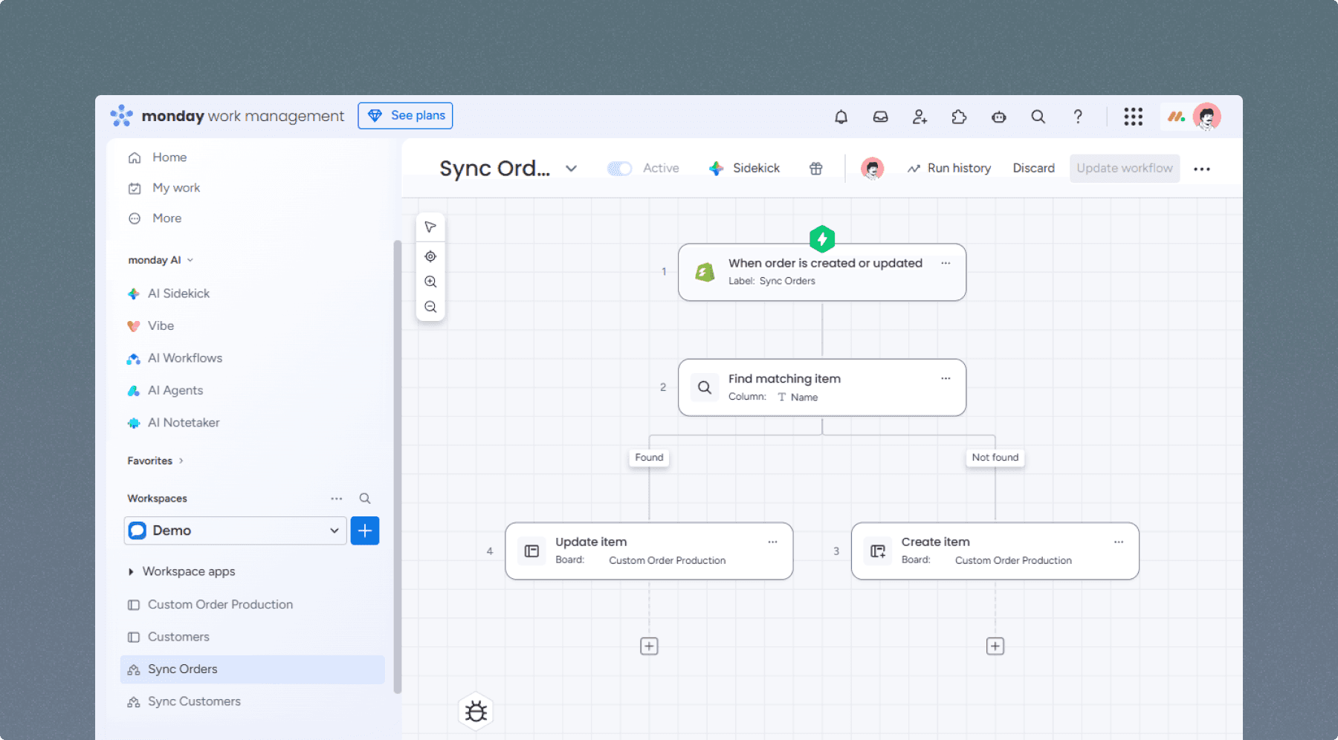
Task: Click the invite members icon
Action: tap(920, 117)
